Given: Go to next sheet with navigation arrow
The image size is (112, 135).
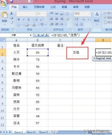Looking at the screenshot, I should tap(7, 132).
